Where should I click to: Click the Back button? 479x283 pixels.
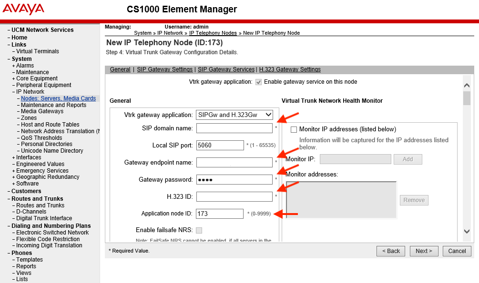point(391,251)
